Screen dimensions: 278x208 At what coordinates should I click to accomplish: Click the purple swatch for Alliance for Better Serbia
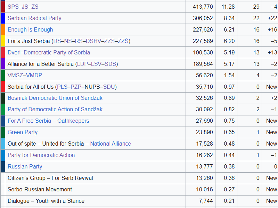pos(2,64)
